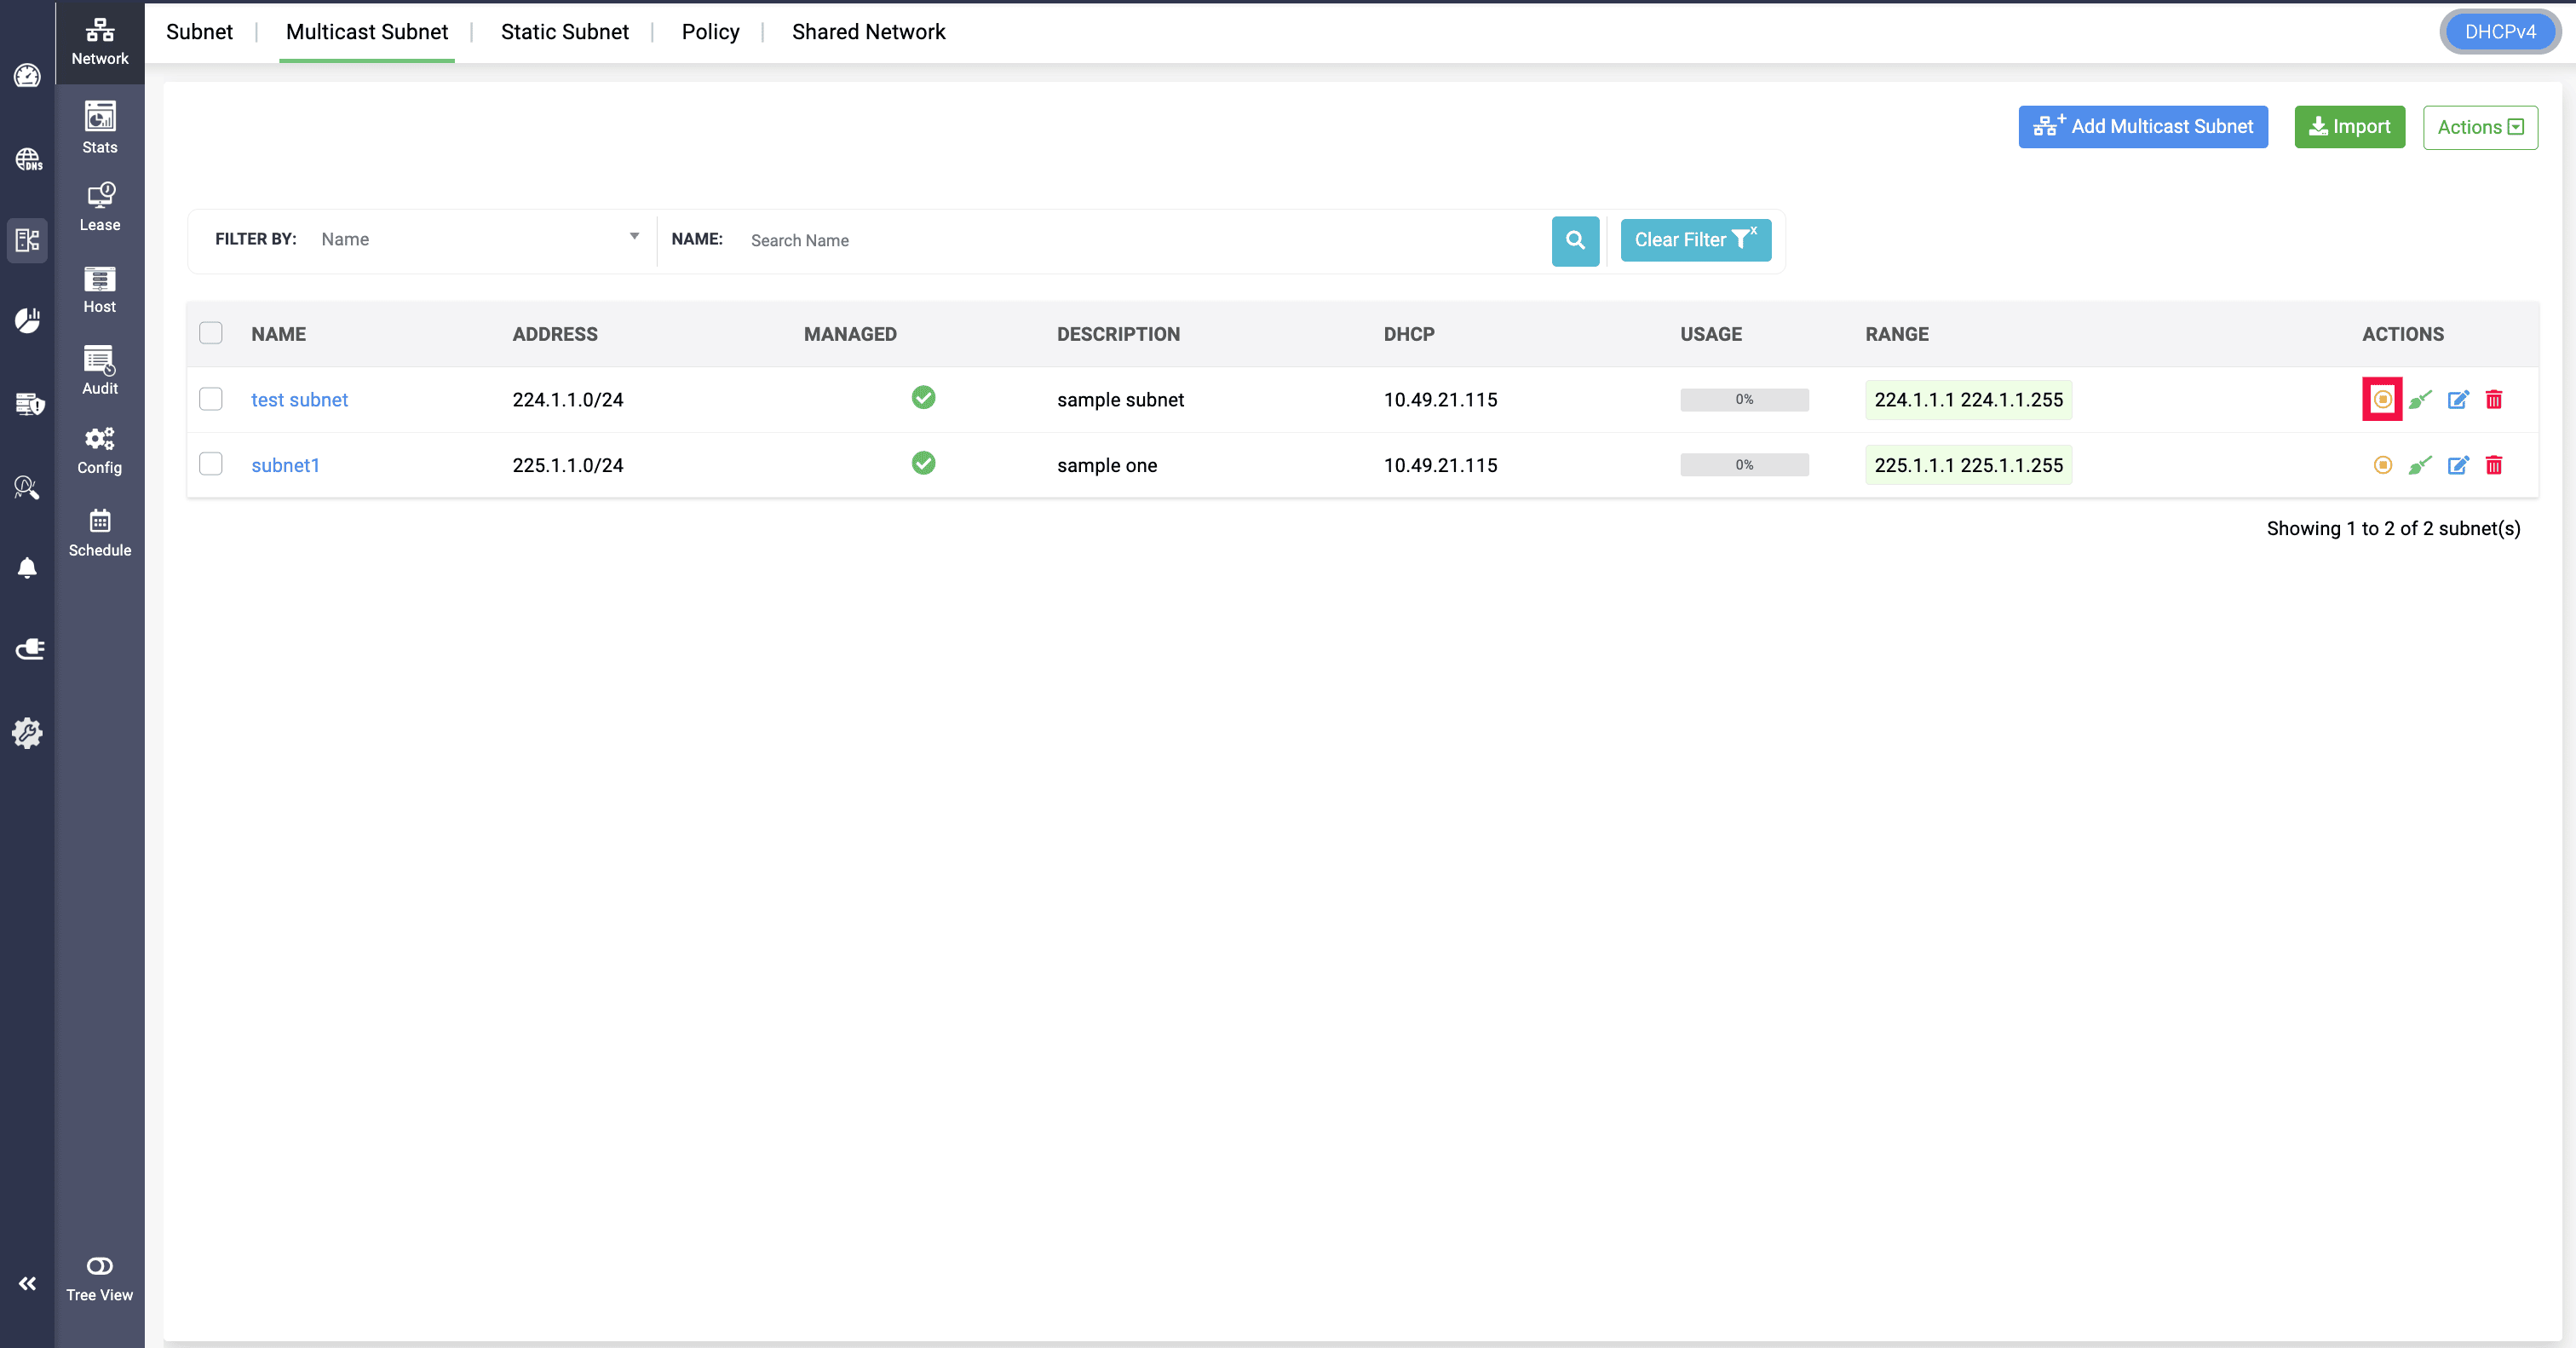Open the Stats sidebar section
Viewport: 2576px width, 1348px height.
[99, 128]
